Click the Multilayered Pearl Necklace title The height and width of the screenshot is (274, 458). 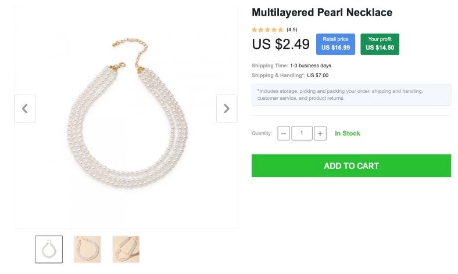(322, 12)
